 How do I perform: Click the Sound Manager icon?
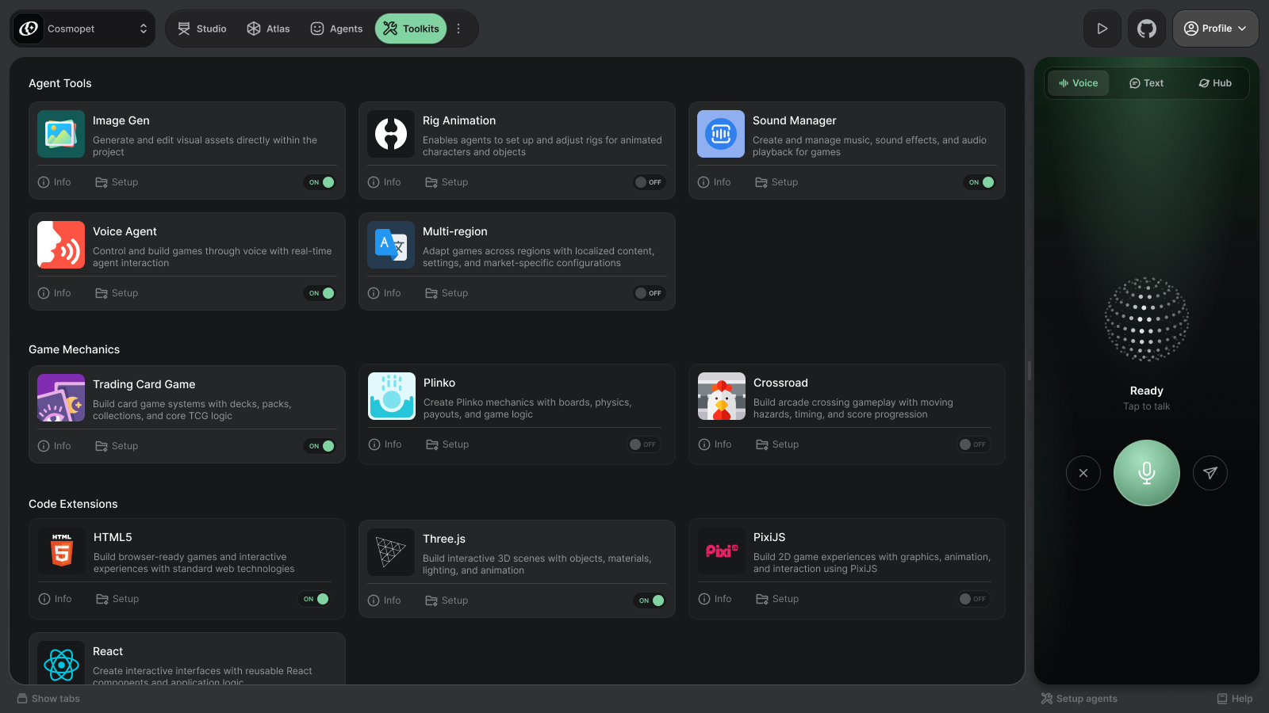click(x=721, y=134)
